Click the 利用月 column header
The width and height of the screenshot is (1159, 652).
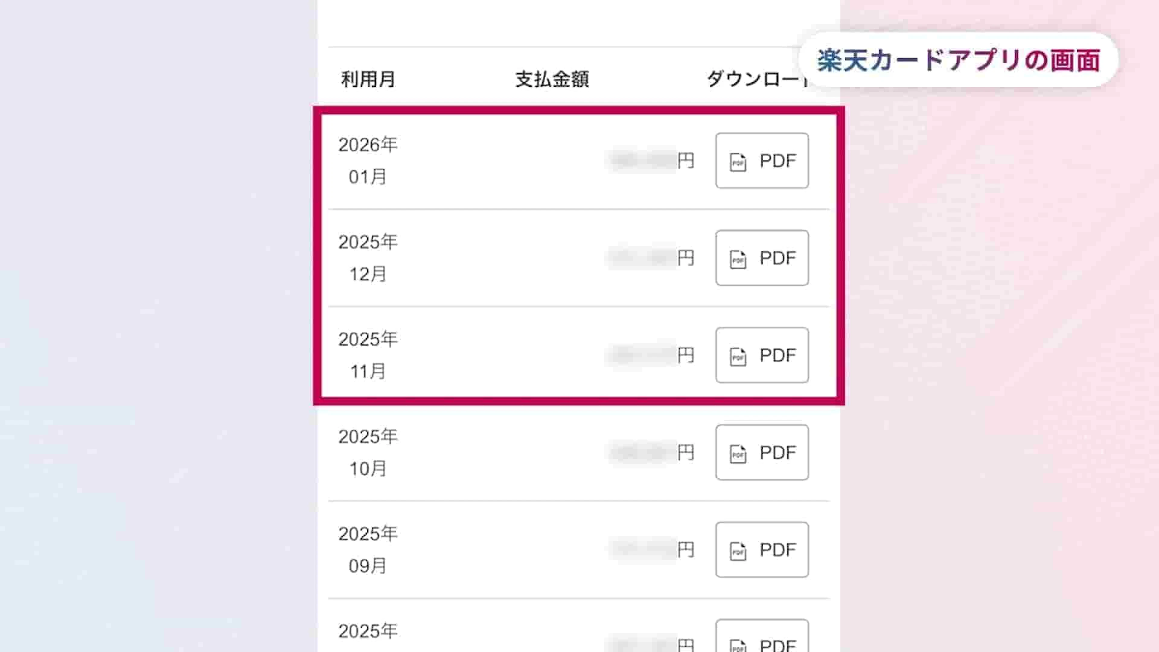click(x=368, y=79)
